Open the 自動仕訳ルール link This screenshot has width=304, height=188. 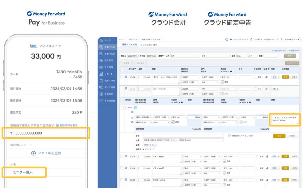coord(279,51)
